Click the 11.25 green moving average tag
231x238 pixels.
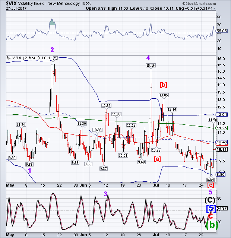click(x=222, y=127)
